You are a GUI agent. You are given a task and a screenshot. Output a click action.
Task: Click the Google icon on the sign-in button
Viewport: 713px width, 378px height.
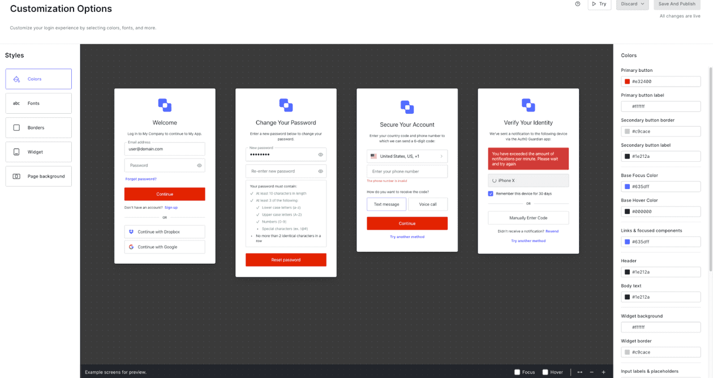point(131,247)
